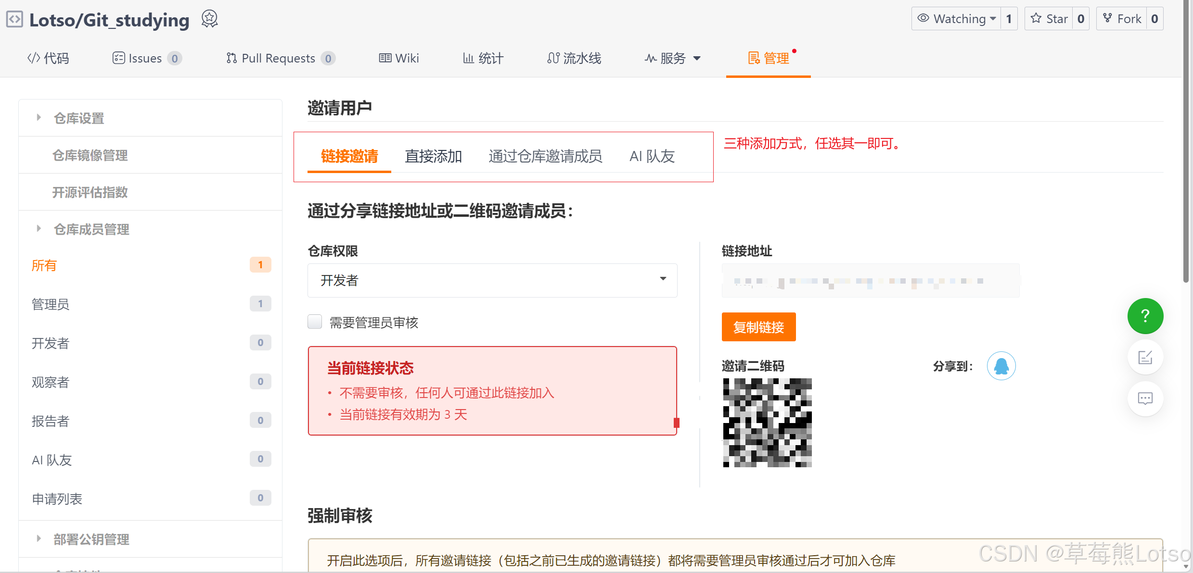Open the 仓库权限 开发者 dropdown
The height and width of the screenshot is (573, 1193).
[492, 280]
